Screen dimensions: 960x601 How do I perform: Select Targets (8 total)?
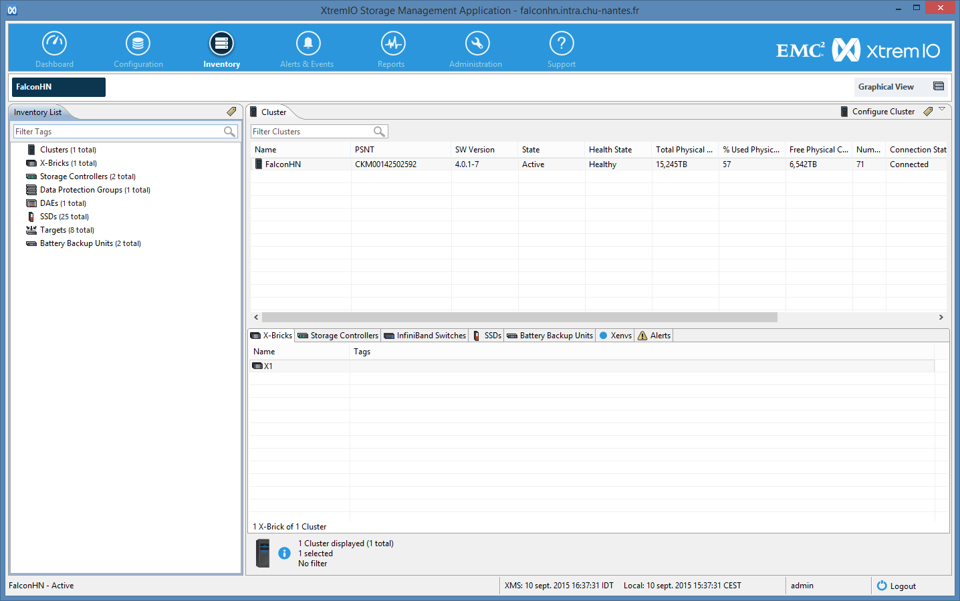[67, 230]
